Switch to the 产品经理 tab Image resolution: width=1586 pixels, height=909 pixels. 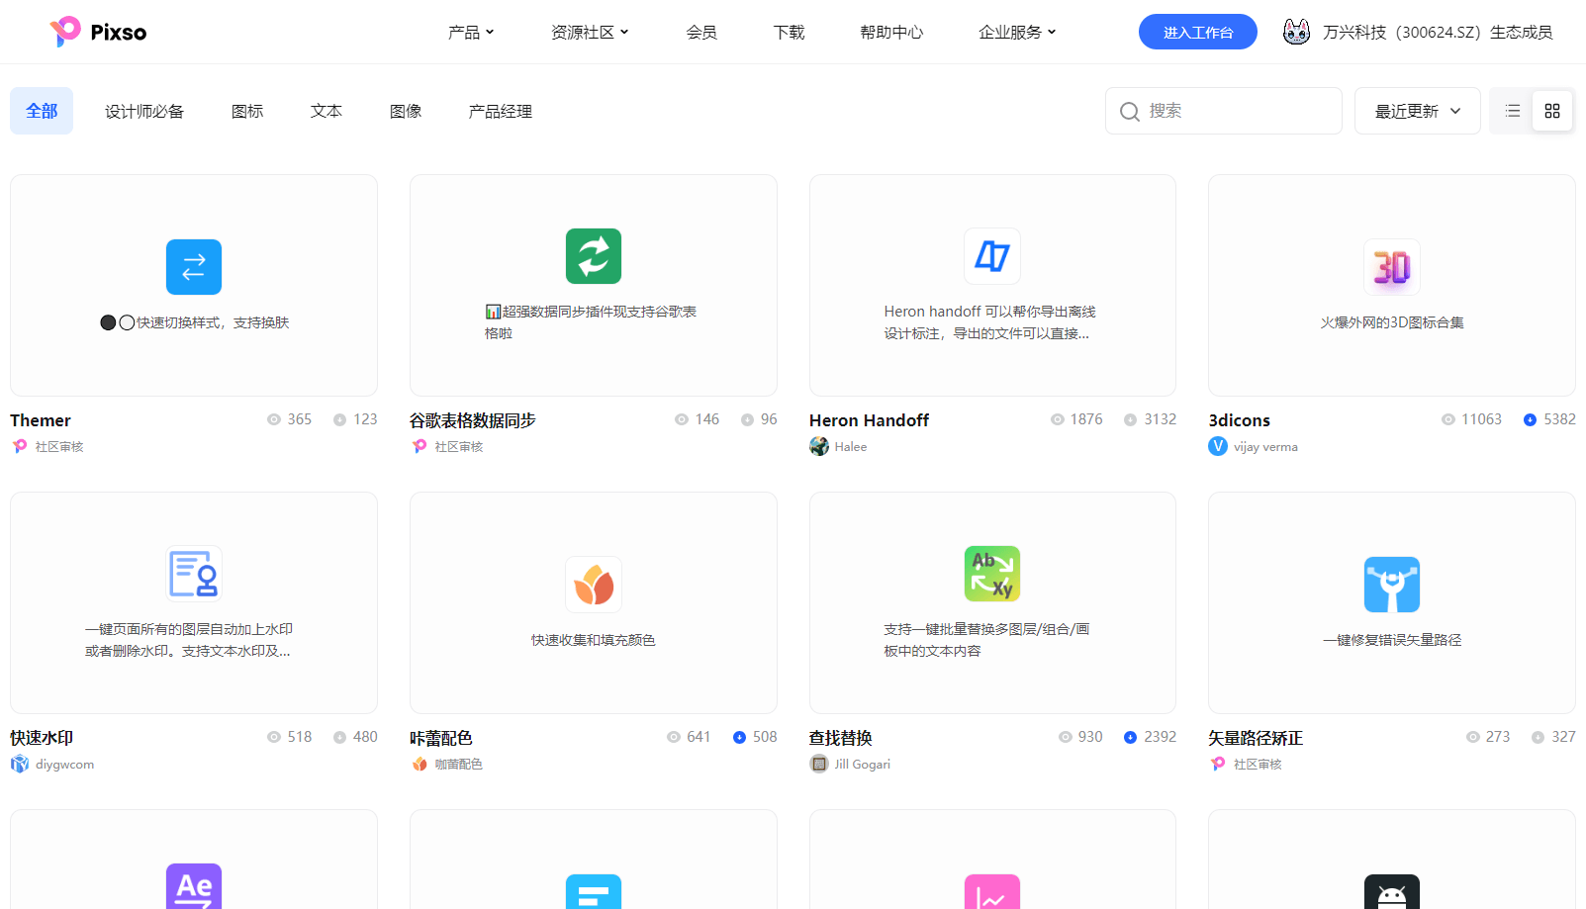coord(500,111)
